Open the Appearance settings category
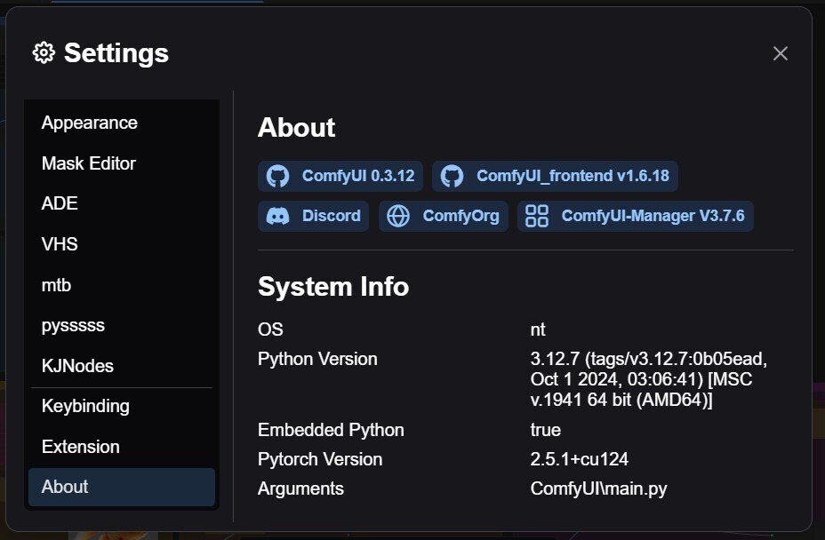825x540 pixels. 89,123
